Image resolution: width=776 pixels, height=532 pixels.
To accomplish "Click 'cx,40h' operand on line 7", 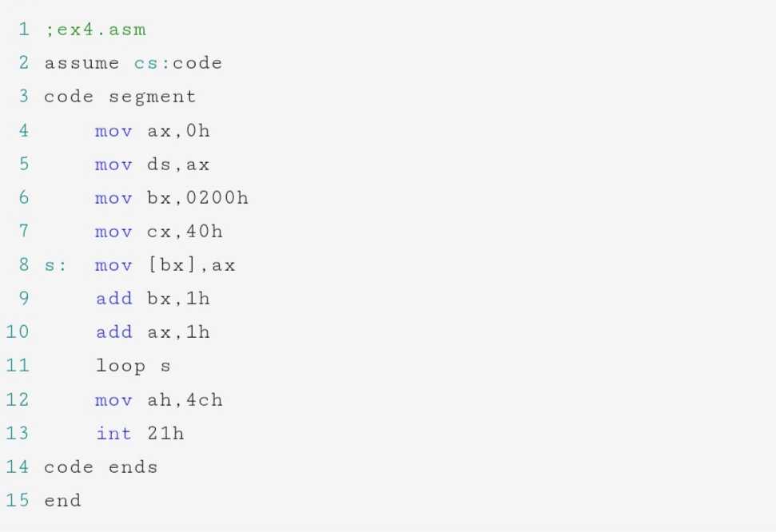I will coord(185,232).
